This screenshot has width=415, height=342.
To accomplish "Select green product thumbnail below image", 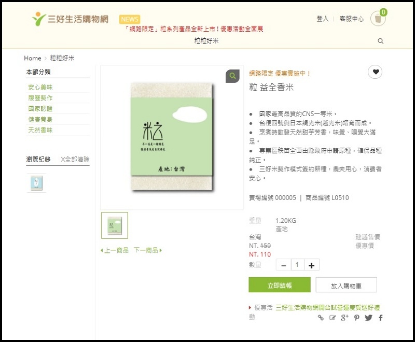I will coord(115,225).
